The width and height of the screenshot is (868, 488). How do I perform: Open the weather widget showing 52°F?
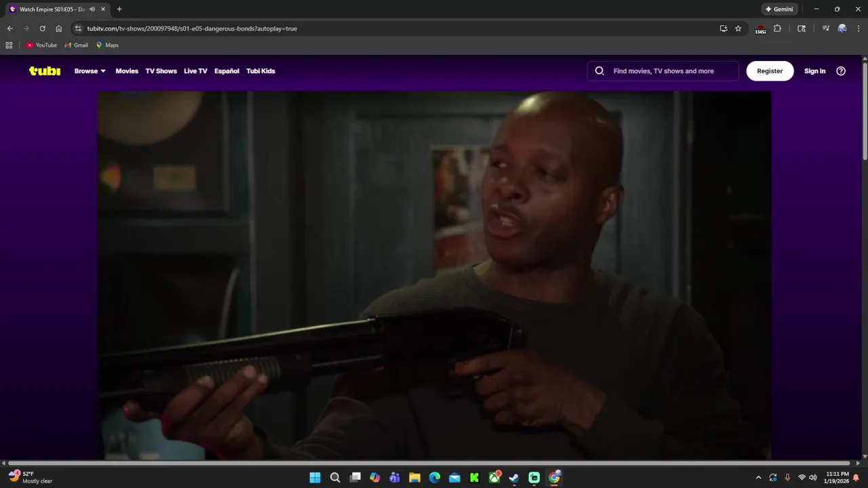click(x=31, y=477)
